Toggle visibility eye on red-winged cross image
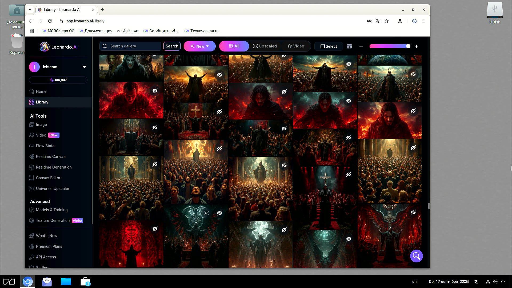 click(413, 212)
